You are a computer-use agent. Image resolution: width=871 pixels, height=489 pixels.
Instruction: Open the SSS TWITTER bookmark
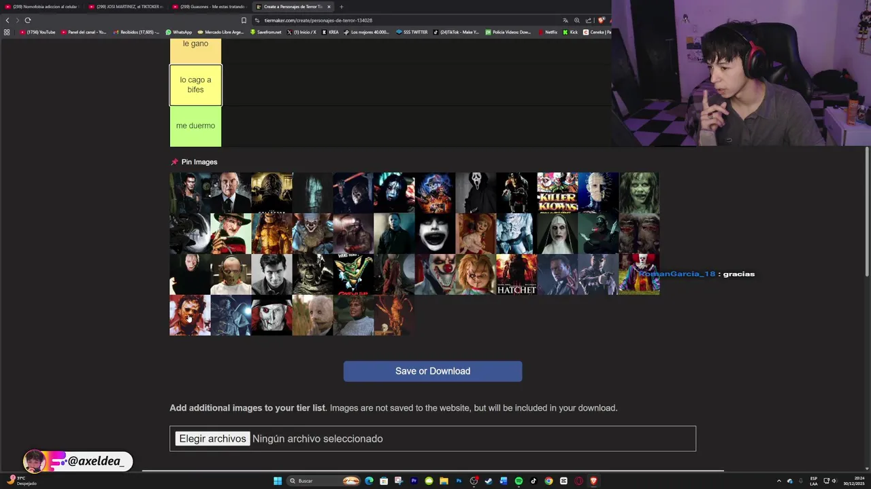(x=412, y=32)
